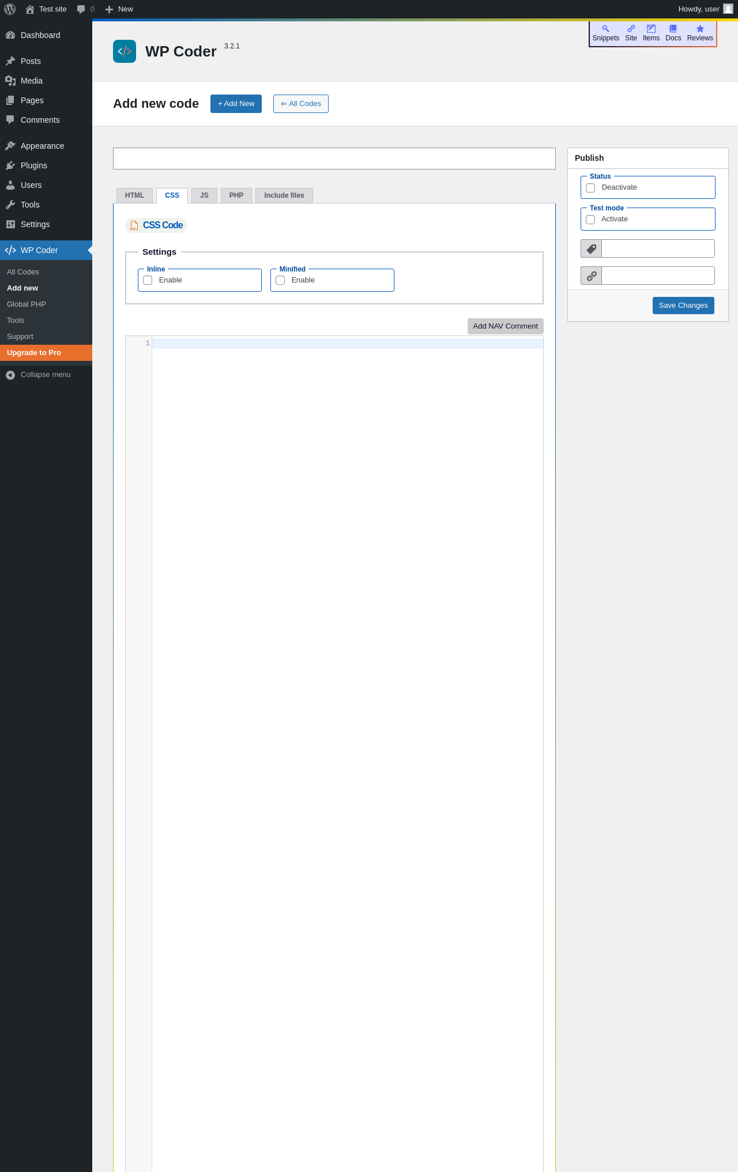Viewport: 738px width, 1172px height.
Task: Click the tag text input field
Action: point(658,248)
